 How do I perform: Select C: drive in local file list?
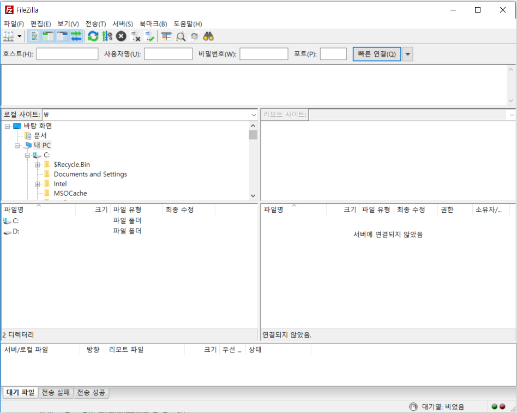point(15,220)
